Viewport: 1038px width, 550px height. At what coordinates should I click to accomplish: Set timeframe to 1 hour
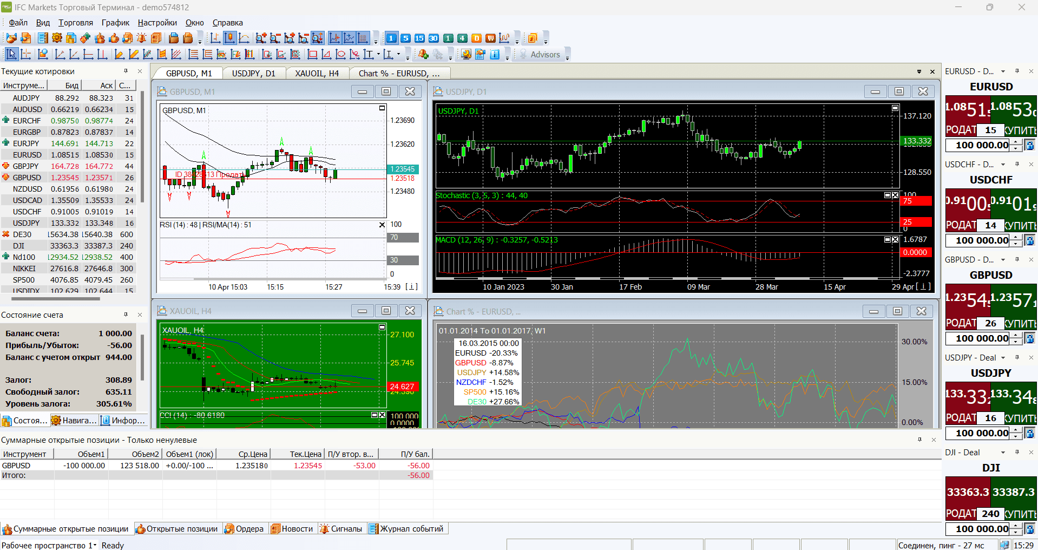[x=448, y=38]
